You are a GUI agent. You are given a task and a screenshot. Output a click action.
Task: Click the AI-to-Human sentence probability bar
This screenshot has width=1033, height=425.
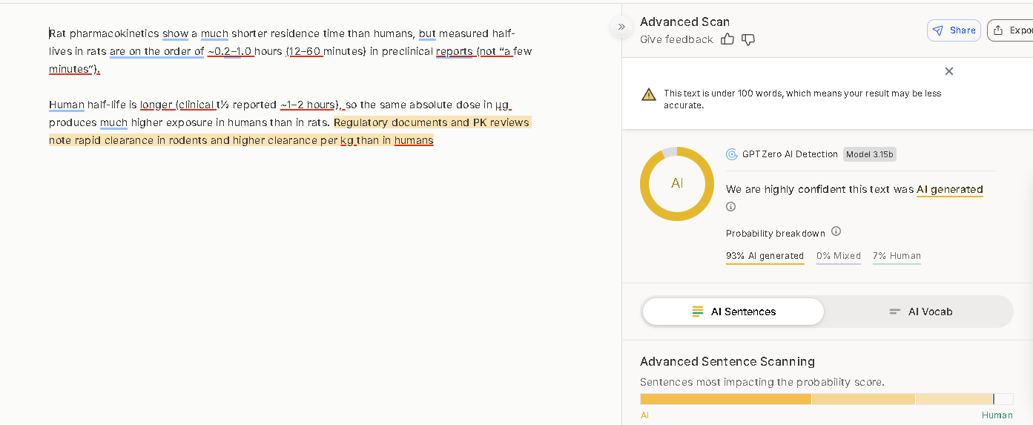pos(826,399)
